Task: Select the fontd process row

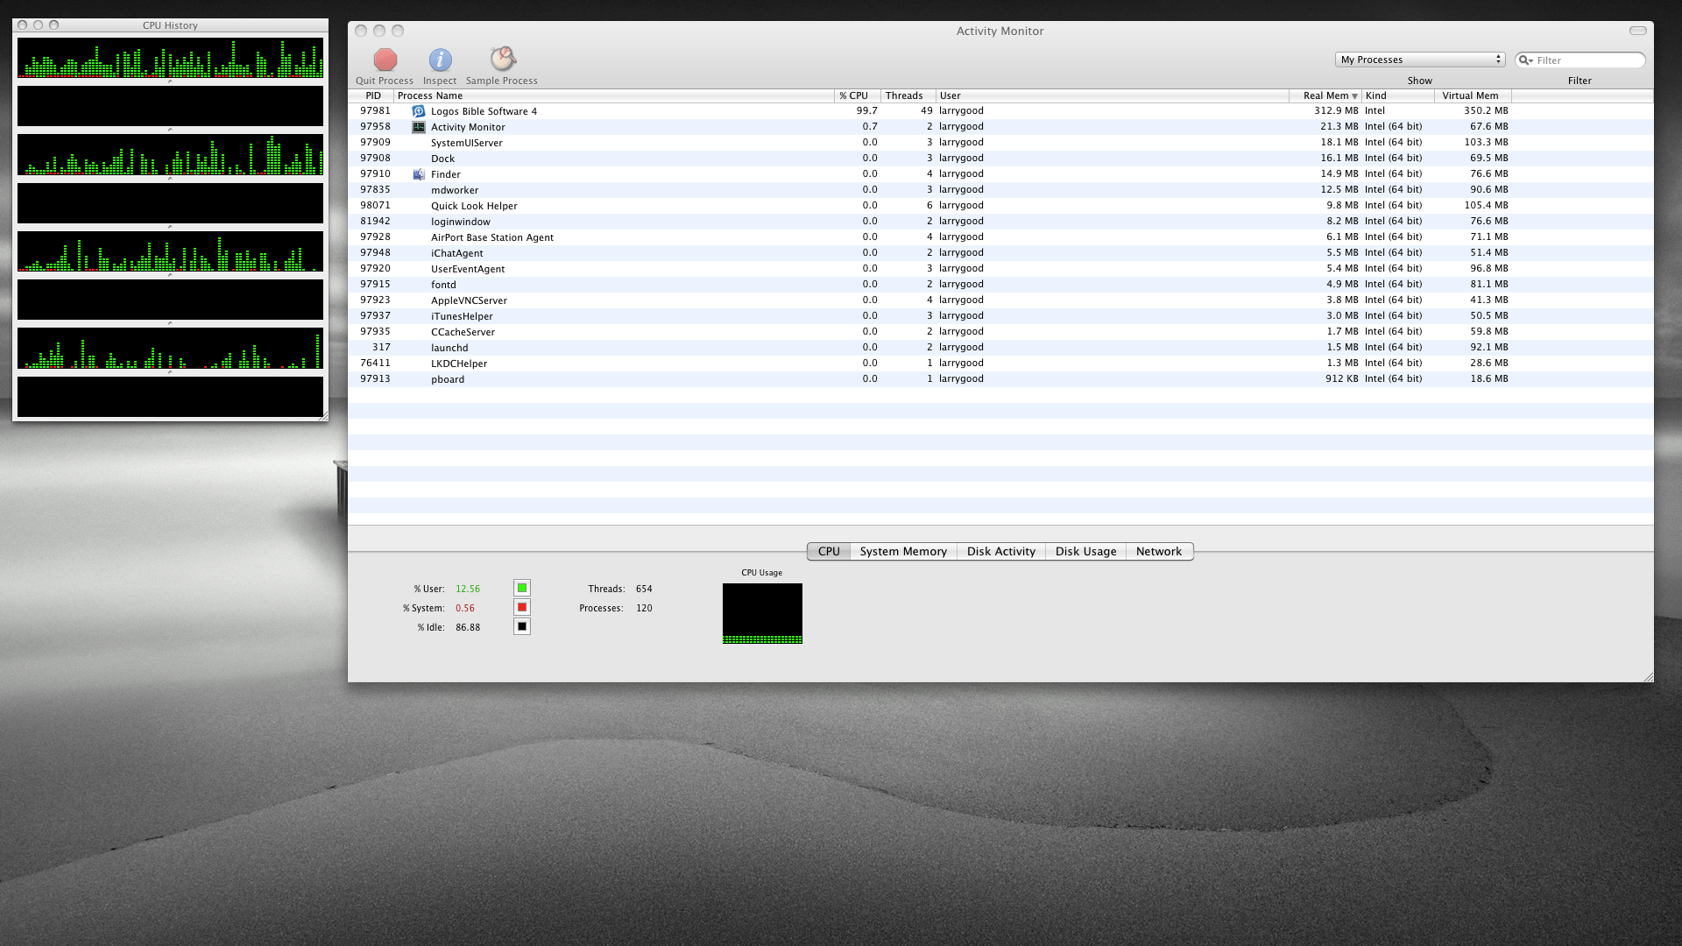Action: pyautogui.click(x=1000, y=285)
